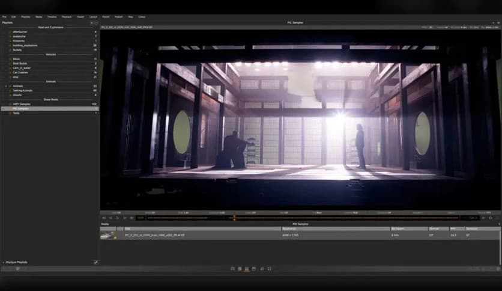This screenshot has height=291, width=502.
Task: Click the edit icon beside Shotgun Playlists
Action: pos(95,262)
